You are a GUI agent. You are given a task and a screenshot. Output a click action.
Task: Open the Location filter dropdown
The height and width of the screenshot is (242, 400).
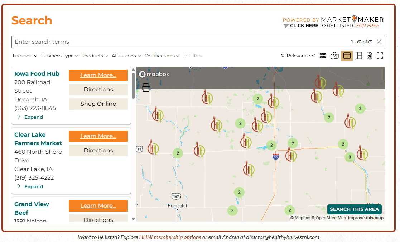[25, 56]
